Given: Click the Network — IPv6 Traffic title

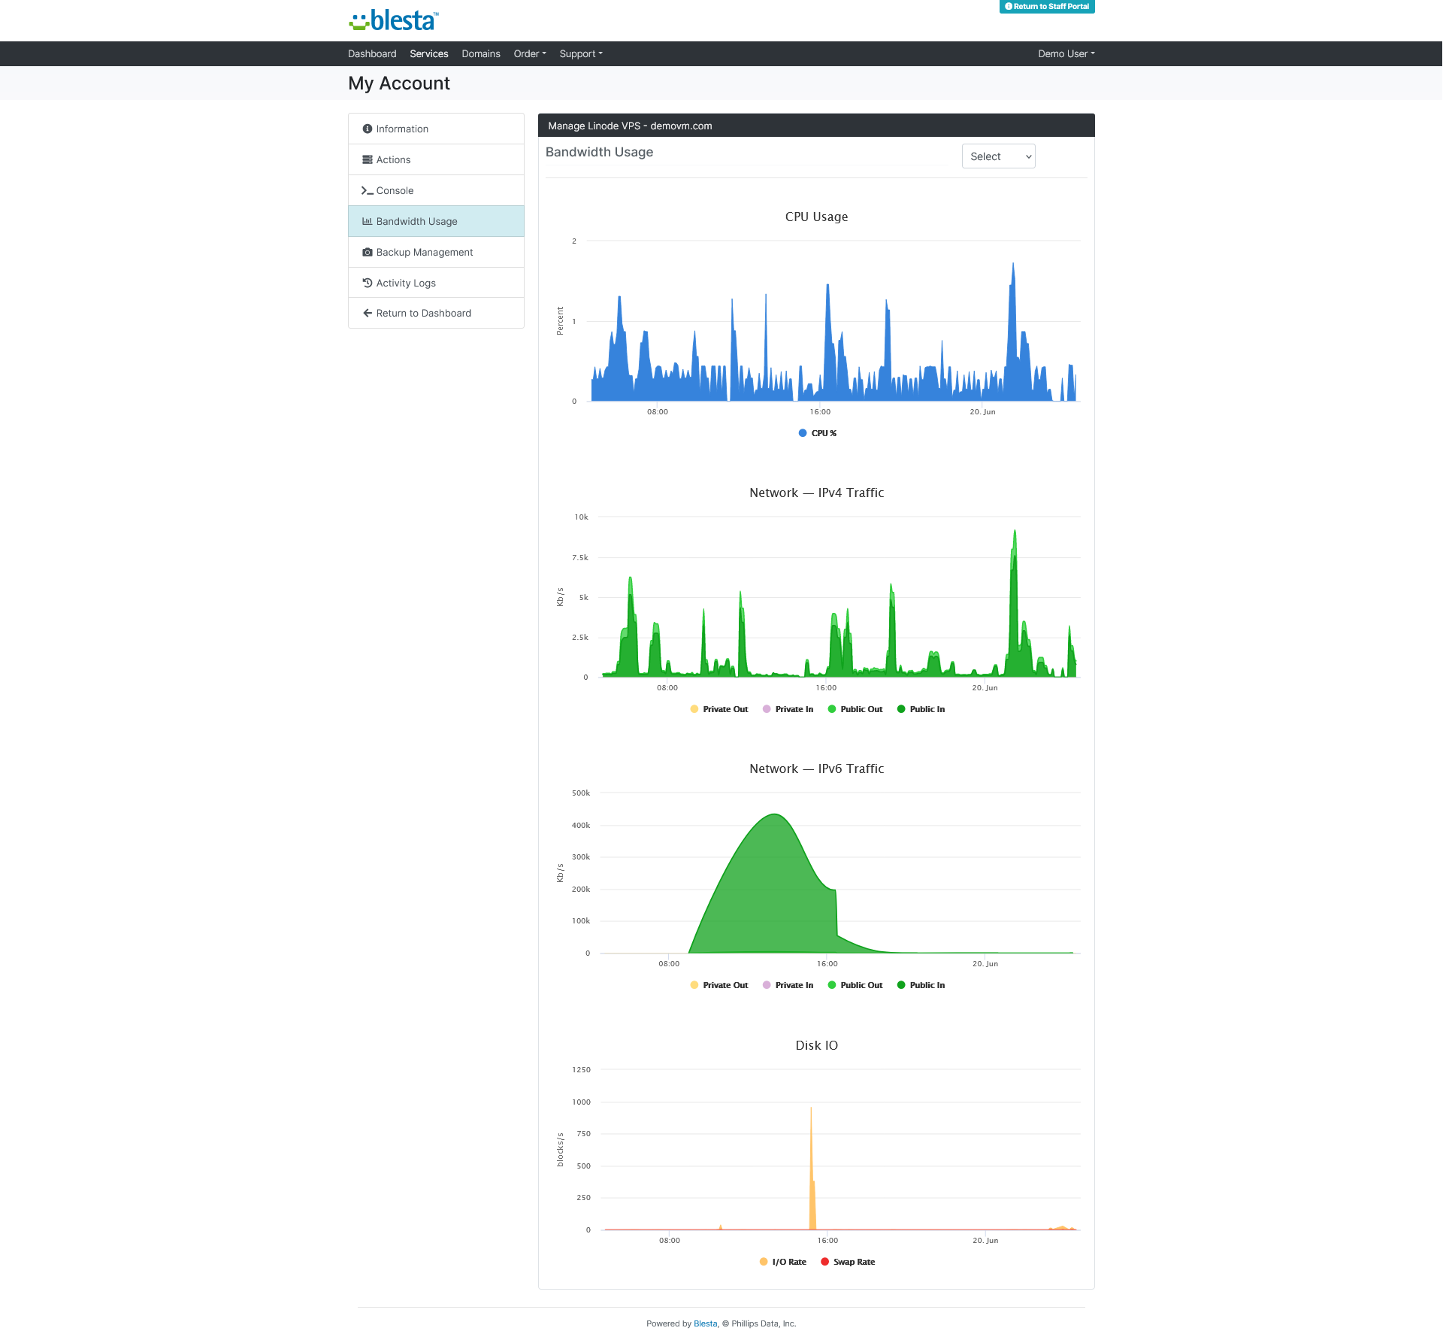Looking at the screenshot, I should pyautogui.click(x=816, y=769).
